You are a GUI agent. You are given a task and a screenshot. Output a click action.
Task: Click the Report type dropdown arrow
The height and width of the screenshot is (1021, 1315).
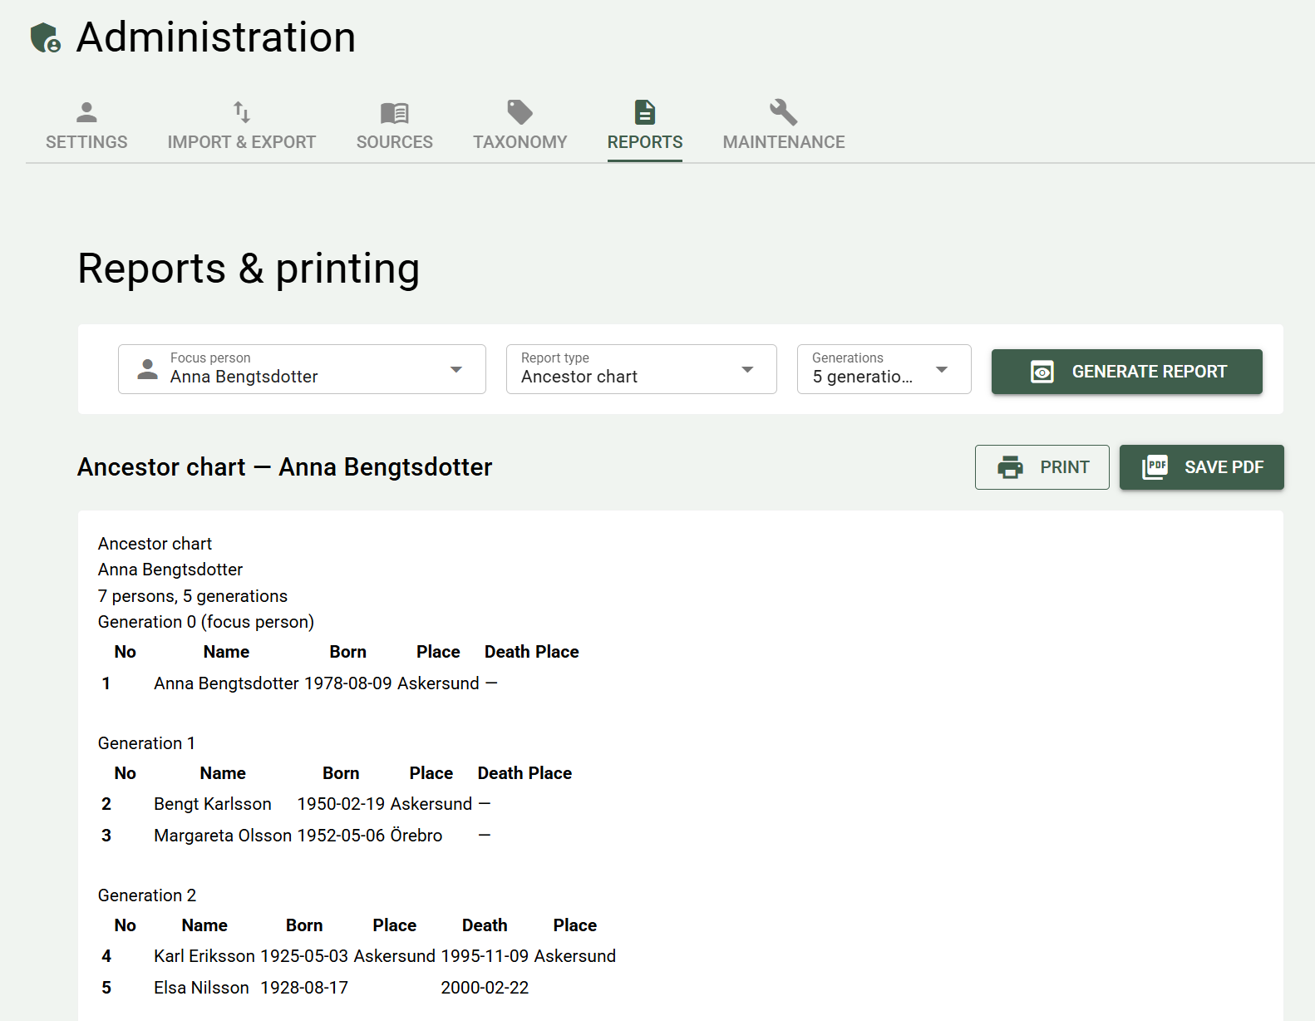coord(747,369)
